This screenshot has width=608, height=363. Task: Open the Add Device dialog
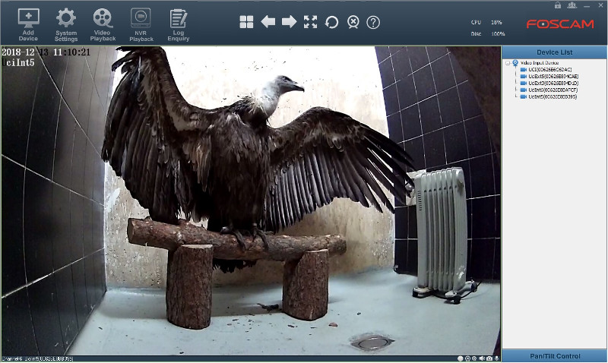click(x=28, y=25)
